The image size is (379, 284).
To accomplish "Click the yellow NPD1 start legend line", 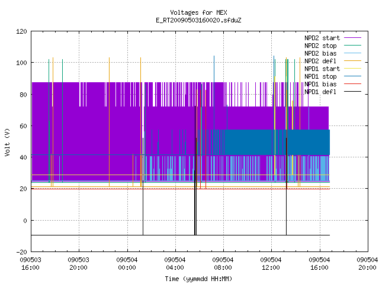I will pos(352,69).
